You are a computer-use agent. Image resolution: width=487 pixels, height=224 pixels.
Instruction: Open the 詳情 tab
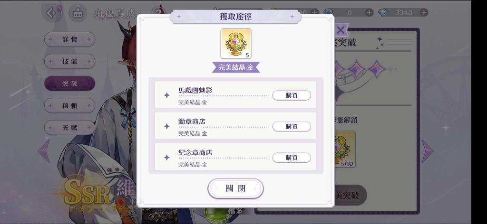(69, 39)
